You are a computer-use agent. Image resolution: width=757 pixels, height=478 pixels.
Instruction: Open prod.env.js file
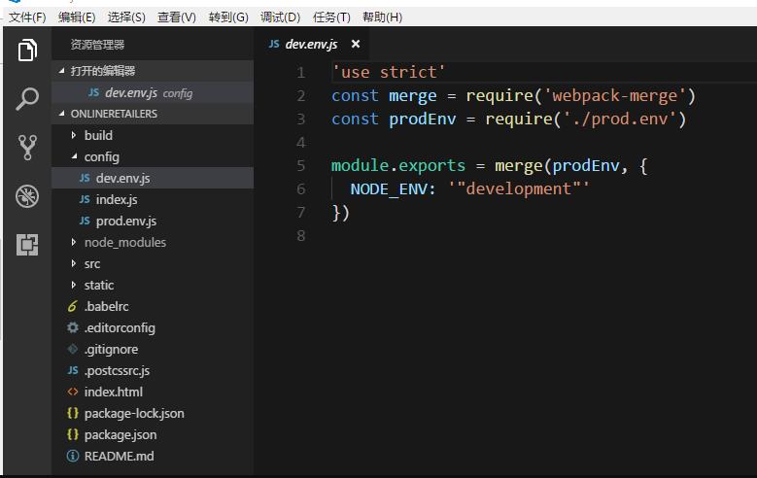pyautogui.click(x=153, y=221)
